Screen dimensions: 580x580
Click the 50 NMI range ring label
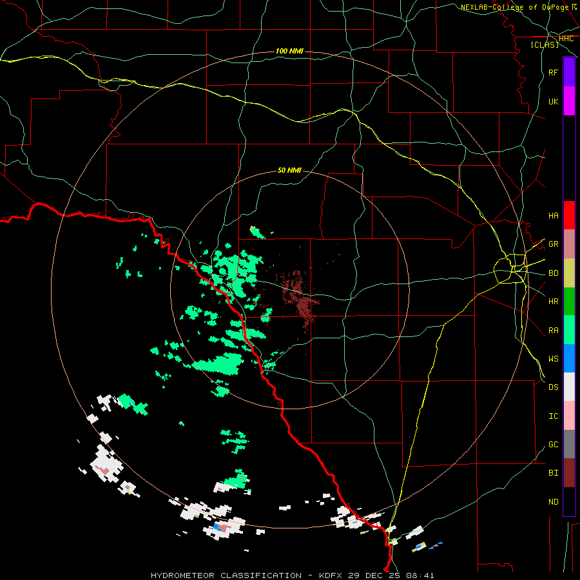pos(289,171)
